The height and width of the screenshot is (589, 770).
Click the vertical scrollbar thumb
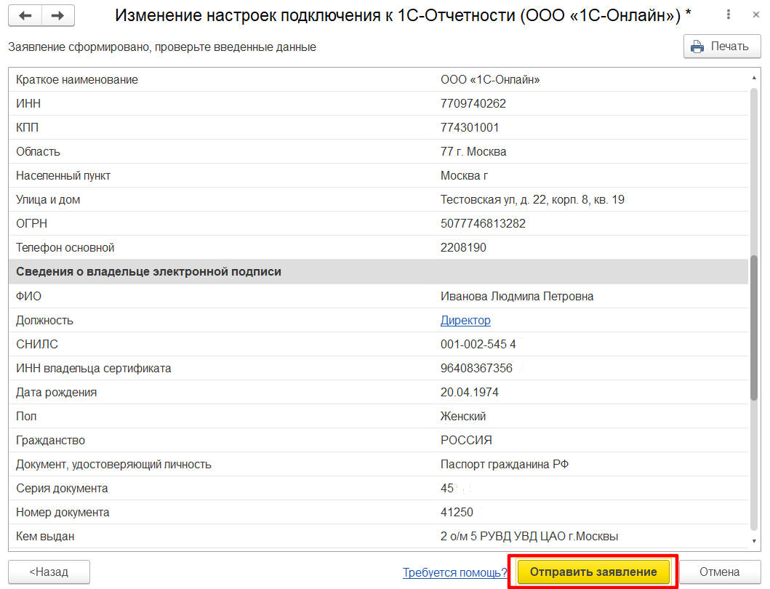(754, 328)
